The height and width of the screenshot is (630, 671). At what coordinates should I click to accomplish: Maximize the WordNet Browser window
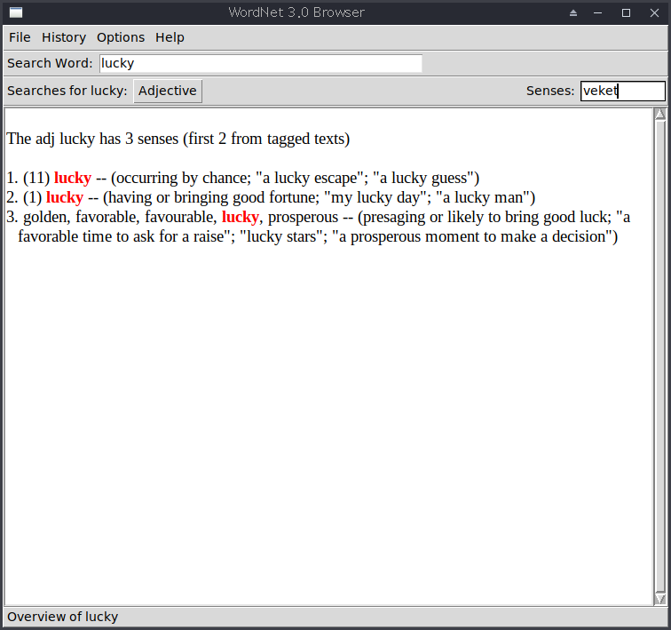coord(626,12)
